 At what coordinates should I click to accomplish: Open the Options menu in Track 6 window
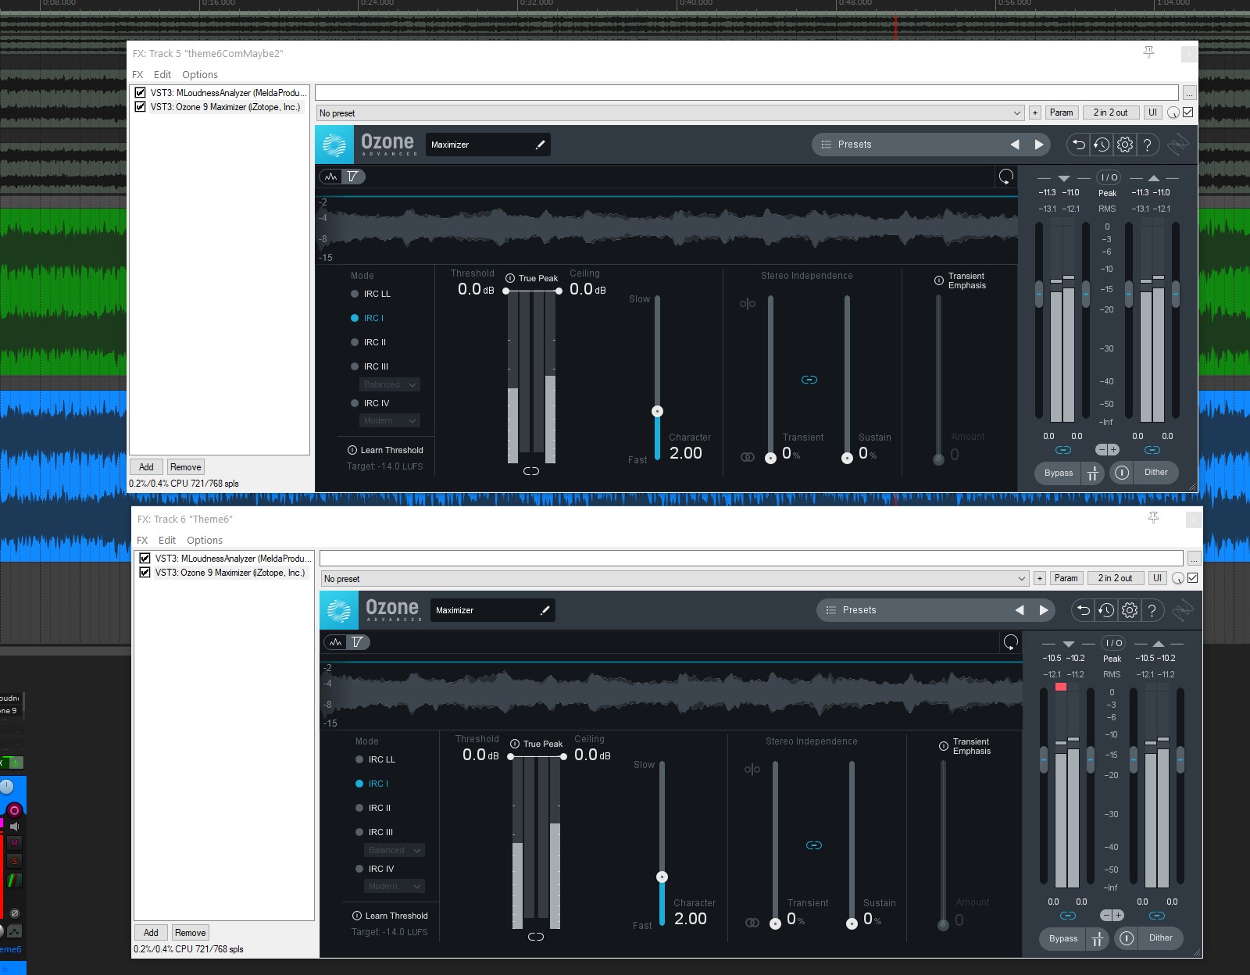[x=205, y=540]
